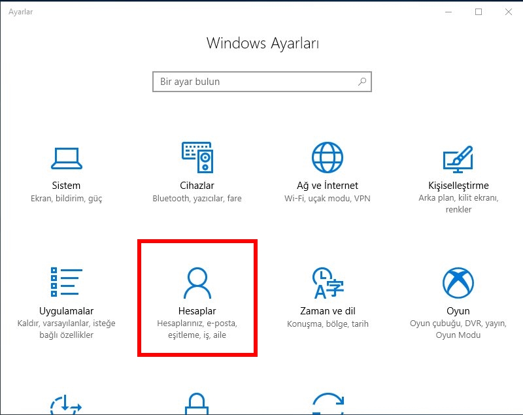This screenshot has width=523, height=415.
Task: Click the dashed clock with download arrow icon
Action: pos(66,405)
